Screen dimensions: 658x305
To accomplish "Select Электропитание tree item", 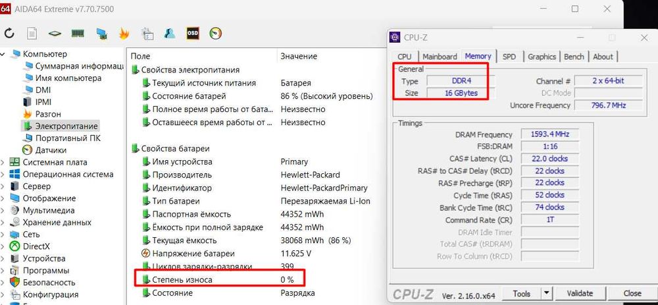I will click(x=66, y=126).
